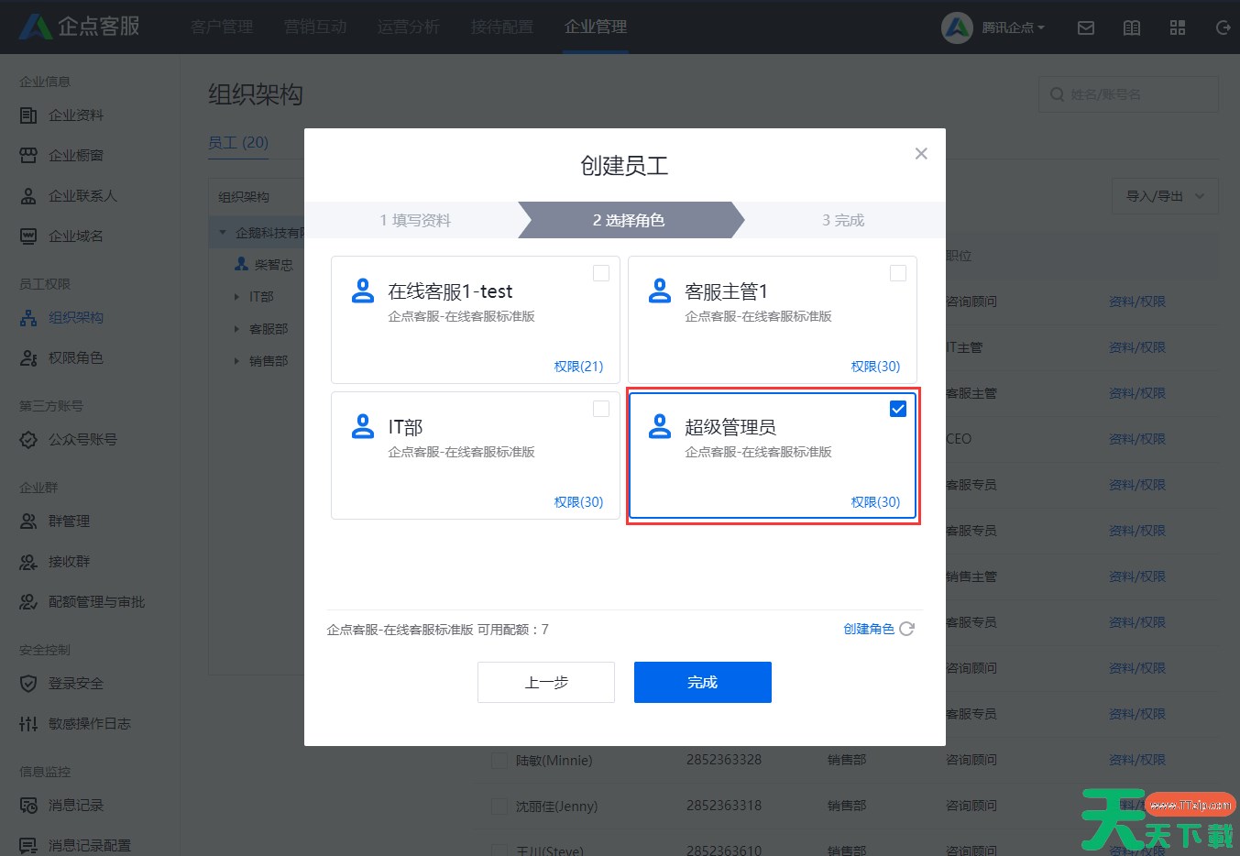The width and height of the screenshot is (1240, 856).
Task: Expand the 销售部 tree node
Action: [x=237, y=361]
